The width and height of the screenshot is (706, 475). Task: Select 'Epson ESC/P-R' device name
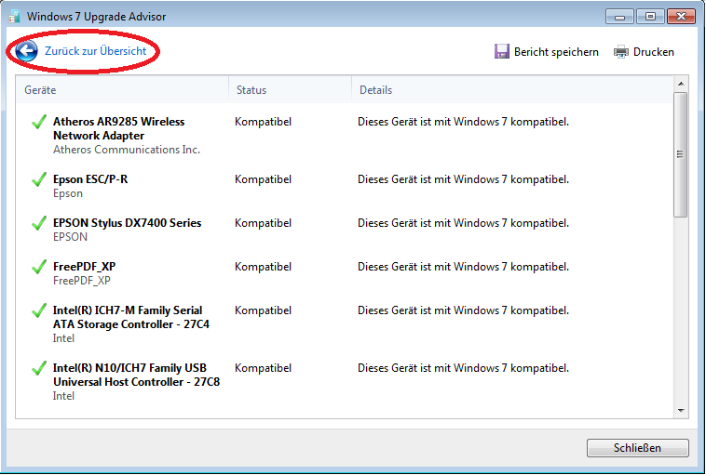(x=90, y=179)
